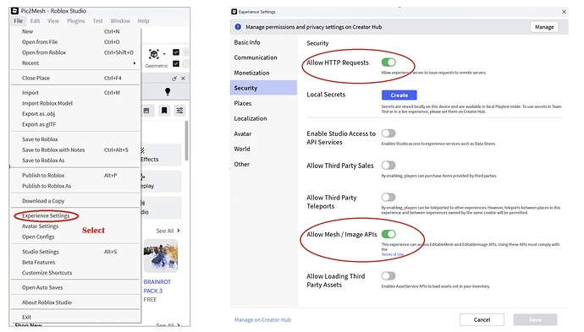
Task: Open the dropdown arrow beside Geometric icon
Action: click(164, 54)
